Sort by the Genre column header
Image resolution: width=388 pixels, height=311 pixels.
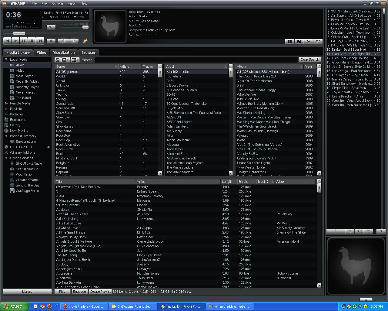(x=86, y=67)
